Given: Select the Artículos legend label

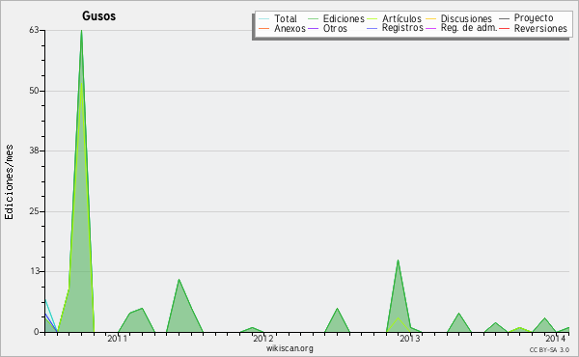Looking at the screenshot, I should click(401, 18).
